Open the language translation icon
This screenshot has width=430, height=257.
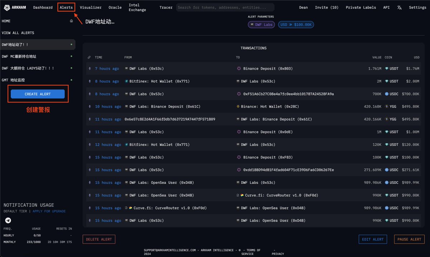pyautogui.click(x=400, y=8)
